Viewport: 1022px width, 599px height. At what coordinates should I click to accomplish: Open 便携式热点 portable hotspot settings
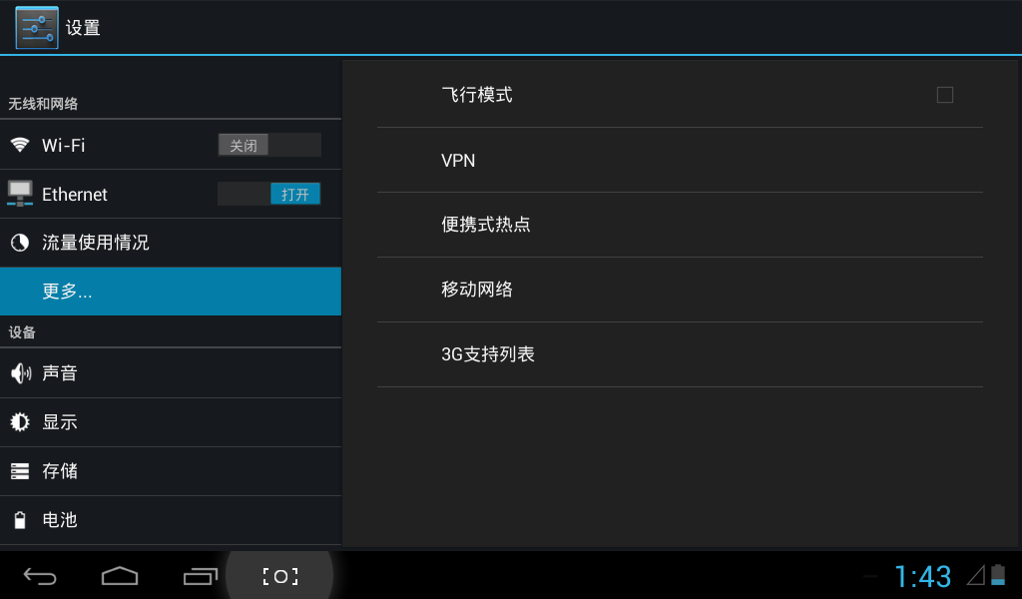click(680, 225)
